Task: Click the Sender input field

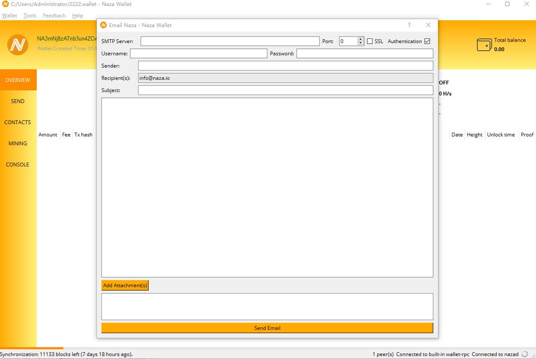Action: pos(285,66)
